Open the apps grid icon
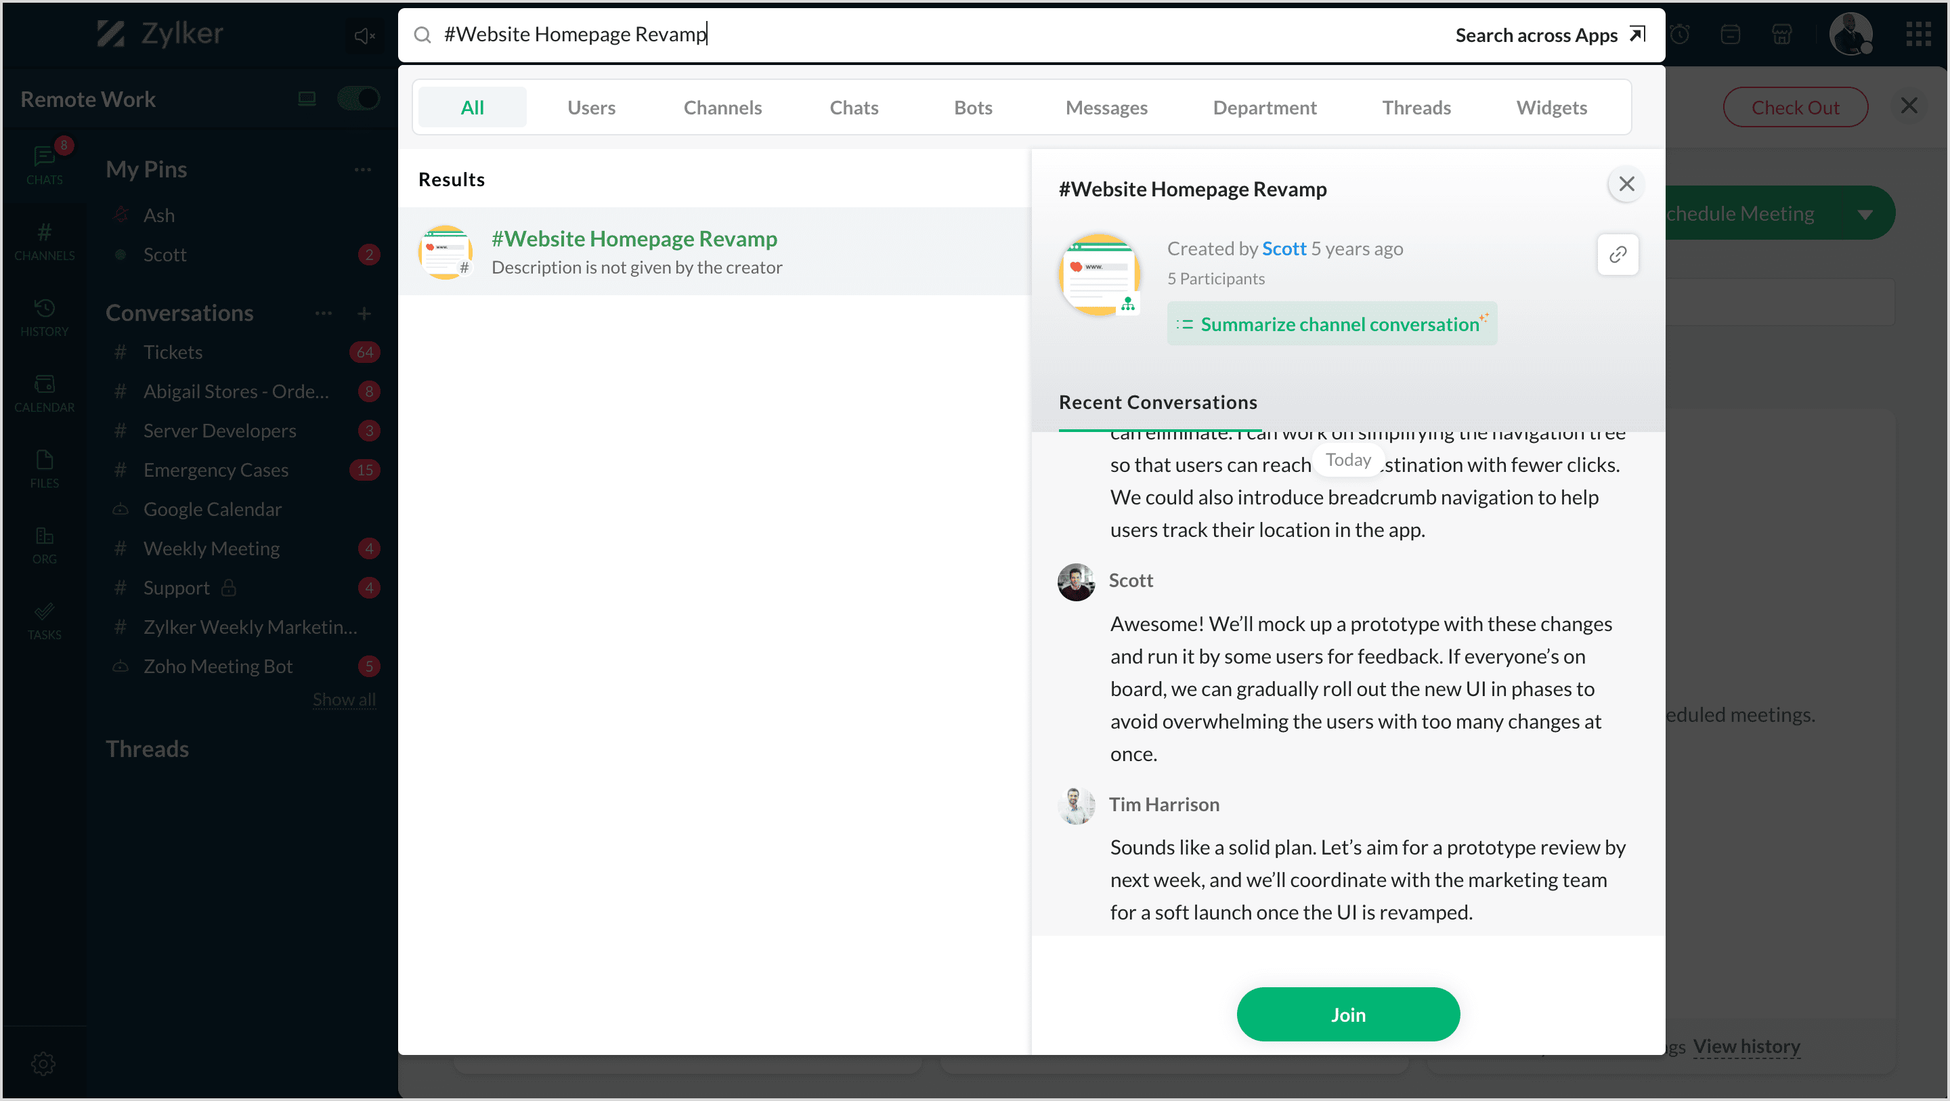This screenshot has height=1101, width=1950. coord(1917,34)
